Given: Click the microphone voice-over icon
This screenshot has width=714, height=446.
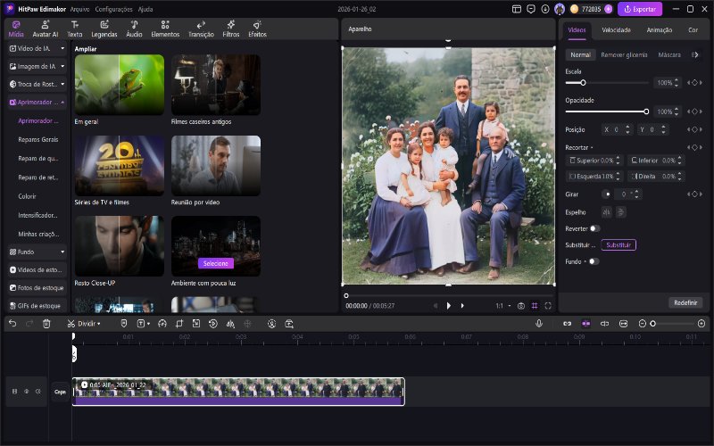Looking at the screenshot, I should [539, 323].
